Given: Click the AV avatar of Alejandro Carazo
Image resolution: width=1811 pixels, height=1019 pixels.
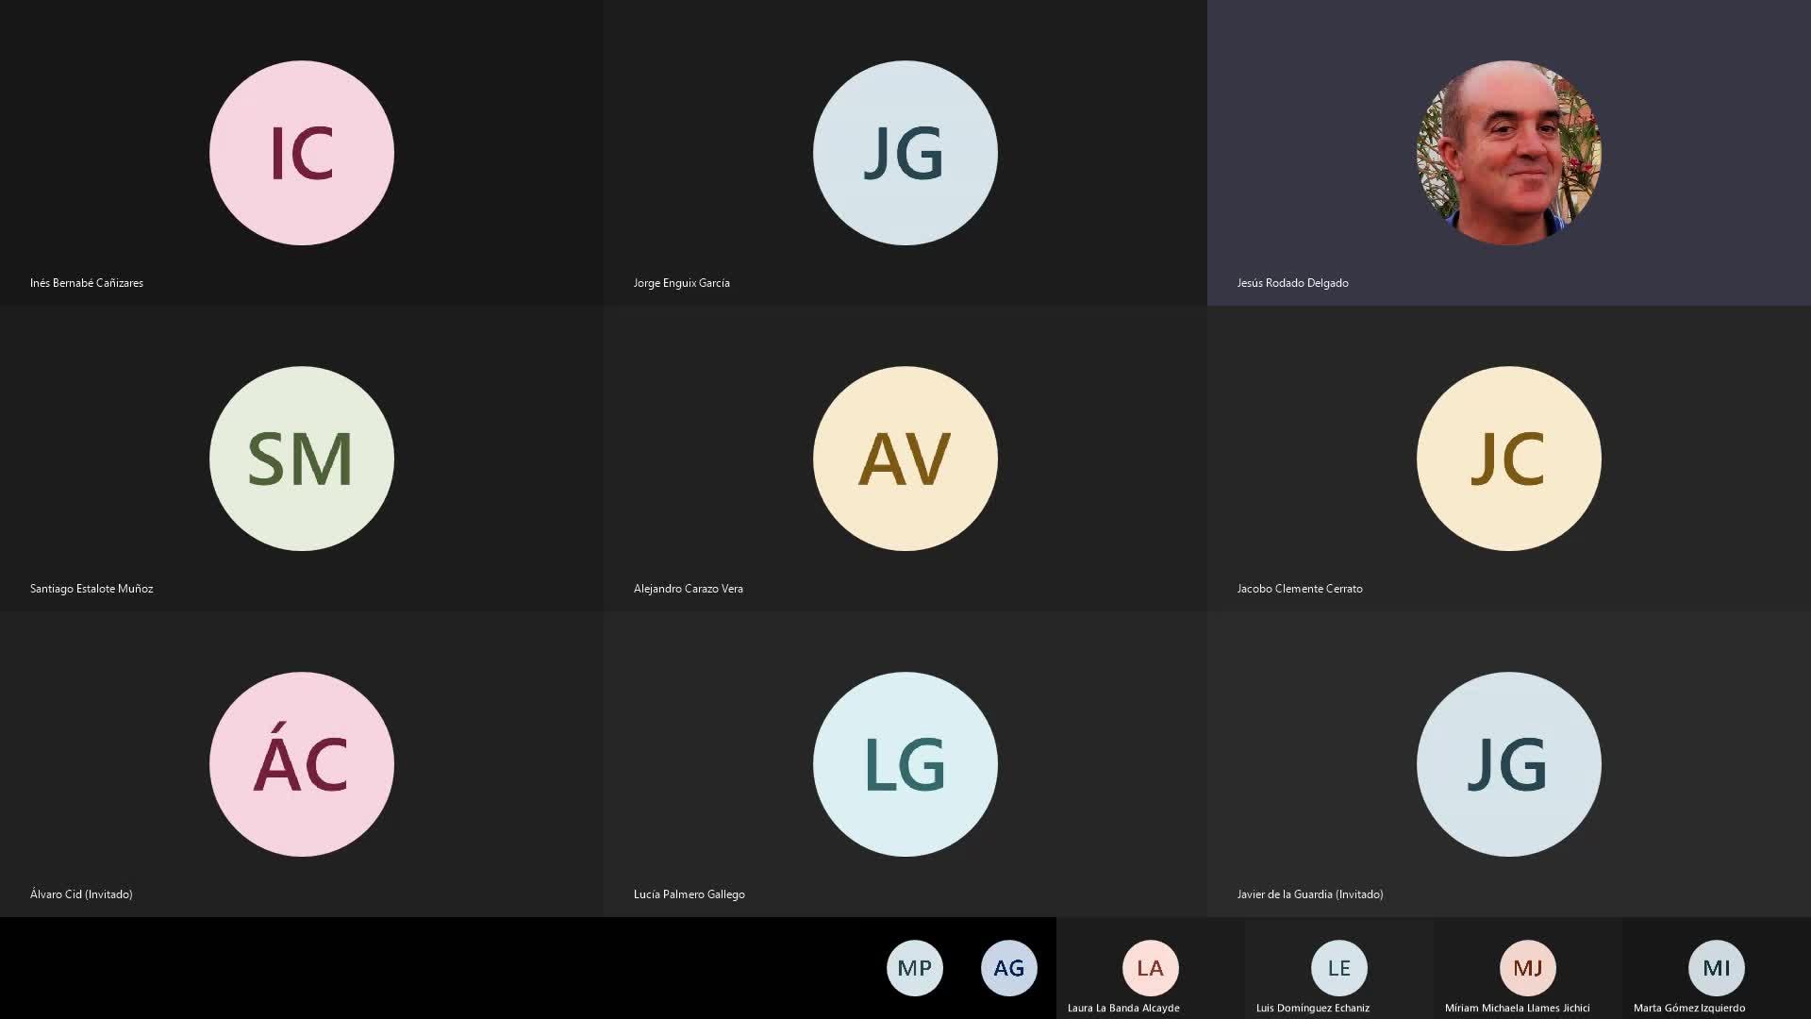Looking at the screenshot, I should tap(905, 459).
